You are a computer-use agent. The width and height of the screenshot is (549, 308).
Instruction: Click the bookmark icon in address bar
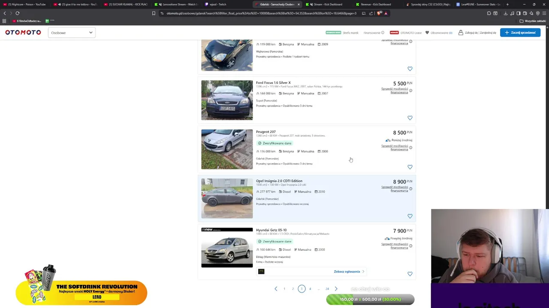154,13
